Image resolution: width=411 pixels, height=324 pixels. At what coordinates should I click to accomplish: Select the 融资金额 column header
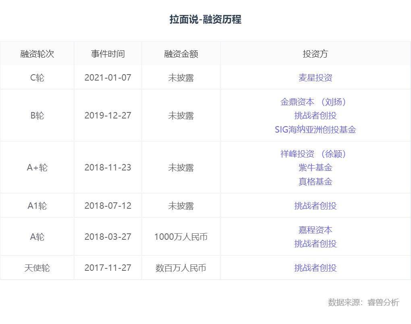coord(181,54)
